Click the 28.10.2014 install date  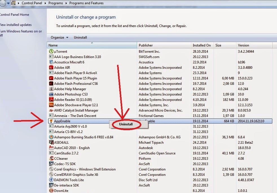pyautogui.click(x=200, y=52)
